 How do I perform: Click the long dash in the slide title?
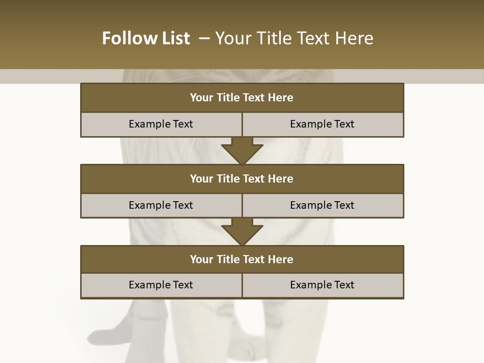(204, 39)
